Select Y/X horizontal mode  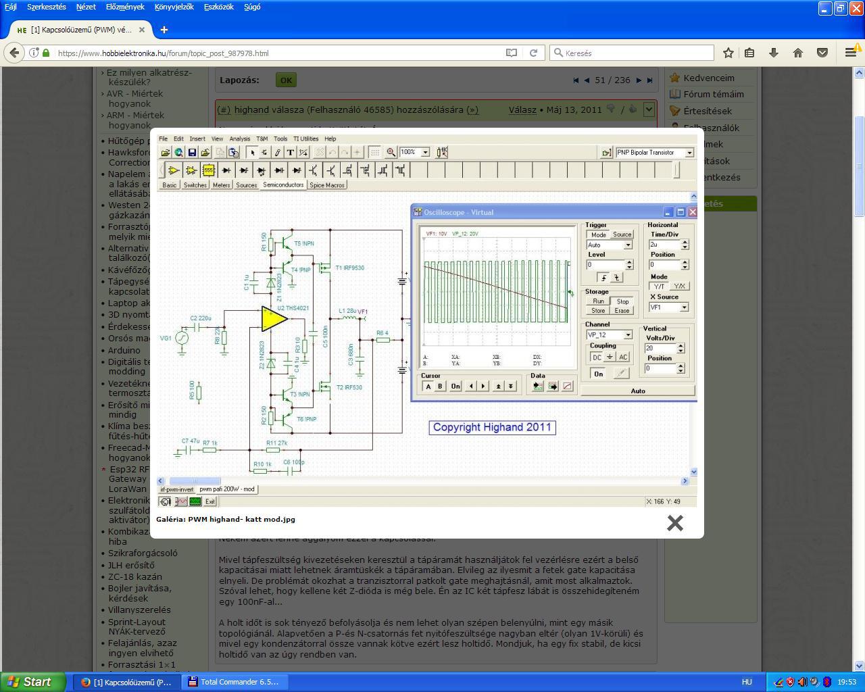pos(679,286)
